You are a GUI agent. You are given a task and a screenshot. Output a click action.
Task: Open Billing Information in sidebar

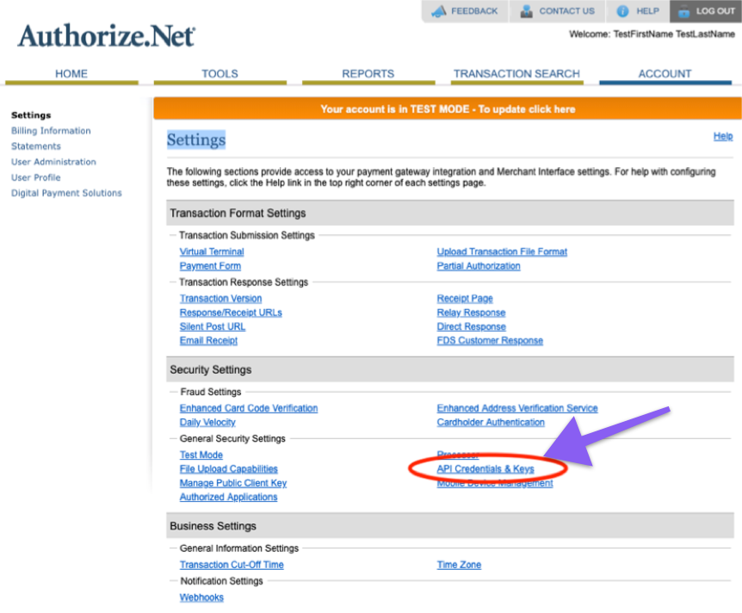[51, 131]
